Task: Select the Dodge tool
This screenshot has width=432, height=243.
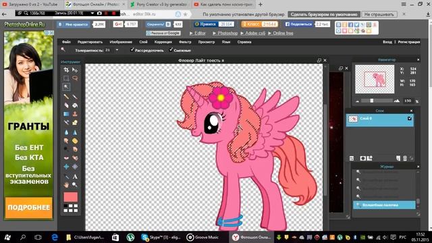Action: [x=66, y=149]
